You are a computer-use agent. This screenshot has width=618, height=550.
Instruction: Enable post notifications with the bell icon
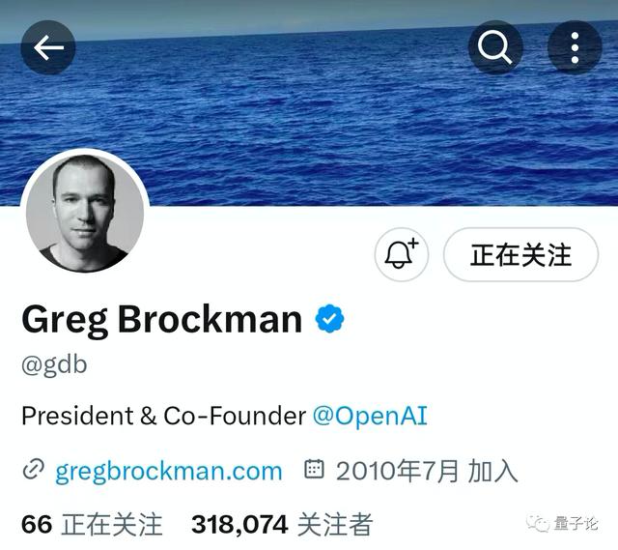[x=402, y=254]
